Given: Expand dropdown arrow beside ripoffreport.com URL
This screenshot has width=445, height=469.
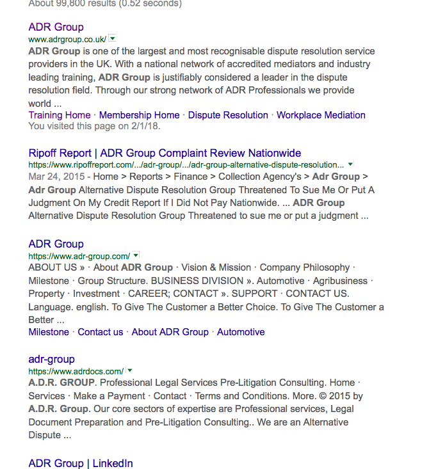Looking at the screenshot, I should [350, 164].
